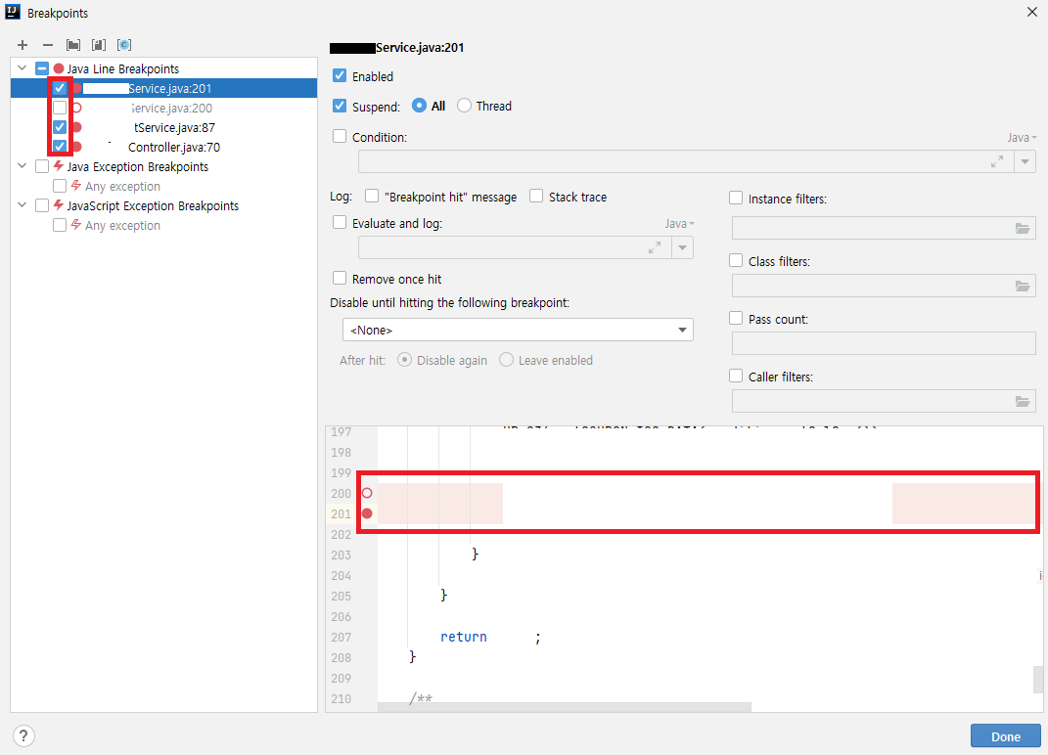
Task: Close the Breakpoints dialog window
Action: pos(1032,12)
